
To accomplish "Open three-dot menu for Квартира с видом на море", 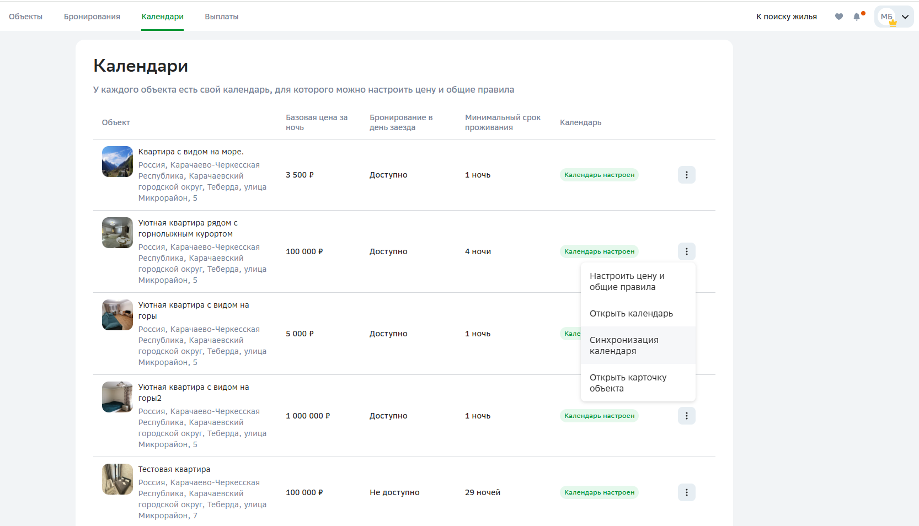I will pos(686,175).
